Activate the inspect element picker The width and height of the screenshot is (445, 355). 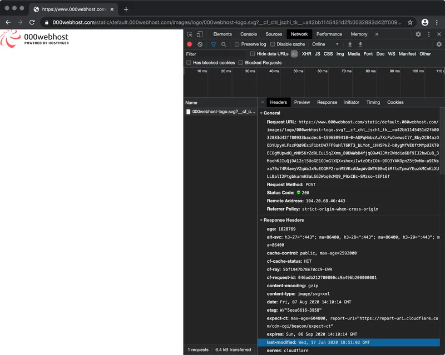click(190, 34)
